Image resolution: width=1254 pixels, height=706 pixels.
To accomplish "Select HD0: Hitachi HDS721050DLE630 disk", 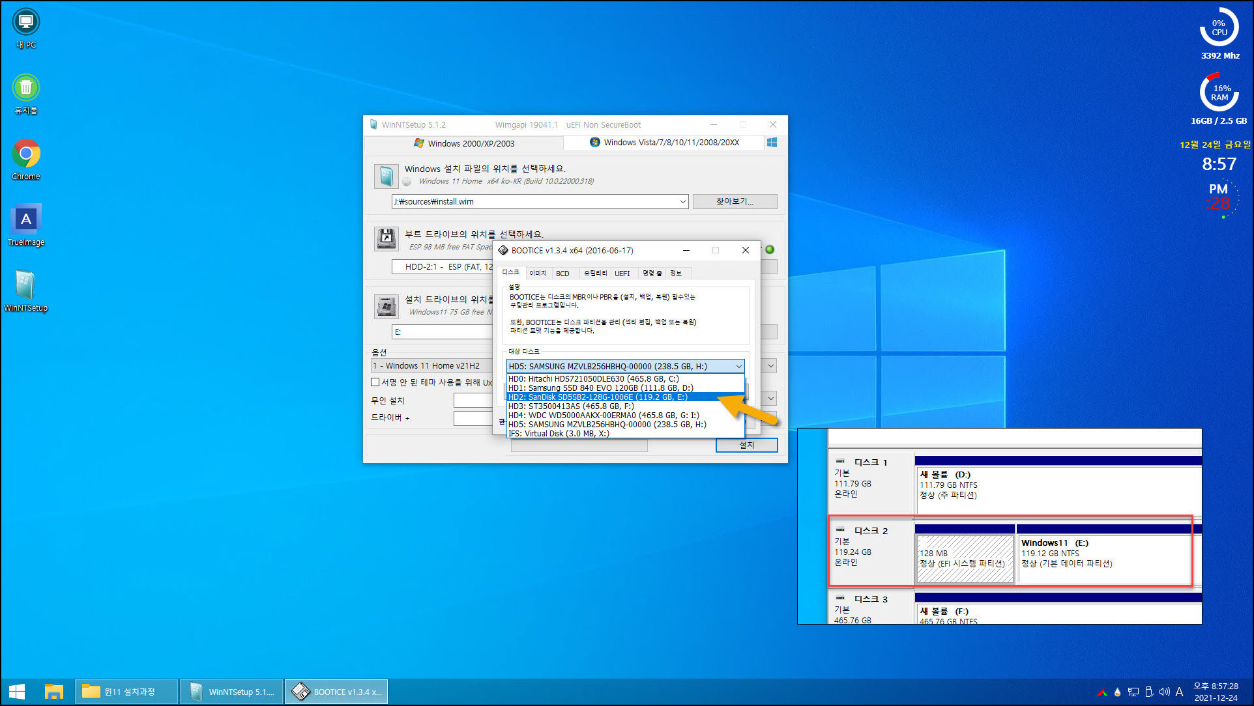I will 625,378.
